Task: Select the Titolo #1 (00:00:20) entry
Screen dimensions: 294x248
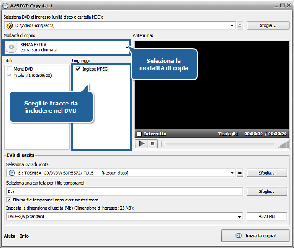Action: point(33,76)
